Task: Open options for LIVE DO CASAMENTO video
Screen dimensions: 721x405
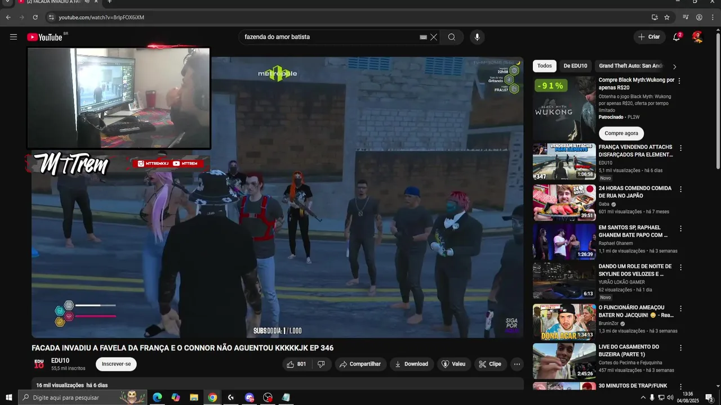Action: coord(680,348)
